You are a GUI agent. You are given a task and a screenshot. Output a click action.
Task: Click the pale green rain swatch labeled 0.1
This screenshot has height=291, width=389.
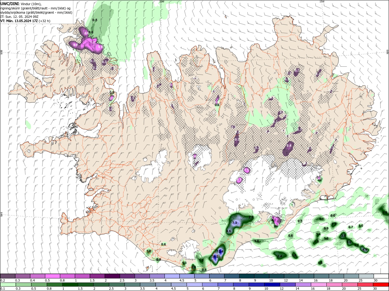8,285
